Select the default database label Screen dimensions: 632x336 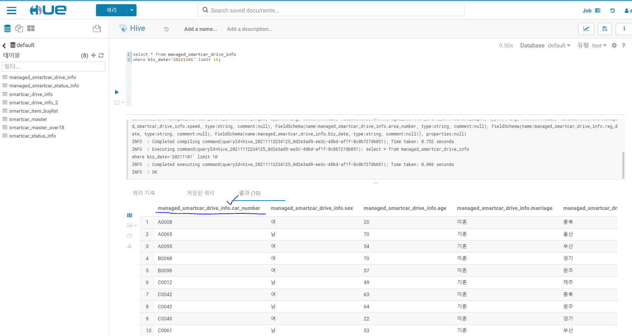coord(26,45)
